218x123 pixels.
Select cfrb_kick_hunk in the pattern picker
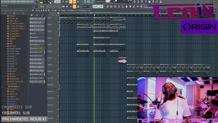pos(37,59)
